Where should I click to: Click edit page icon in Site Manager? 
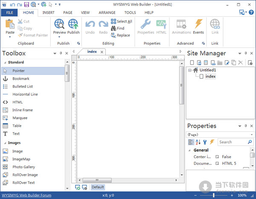click(227, 63)
